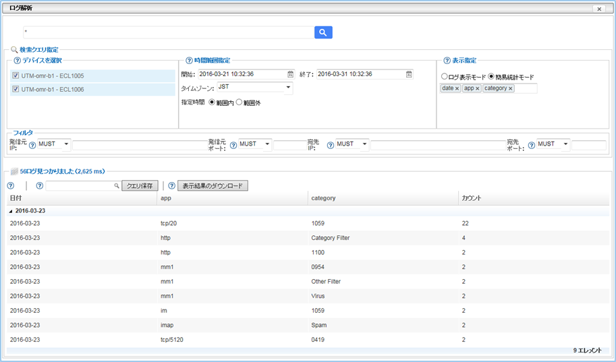Click the 表示結果のダウンロード button
This screenshot has height=362, width=616.
pos(213,185)
